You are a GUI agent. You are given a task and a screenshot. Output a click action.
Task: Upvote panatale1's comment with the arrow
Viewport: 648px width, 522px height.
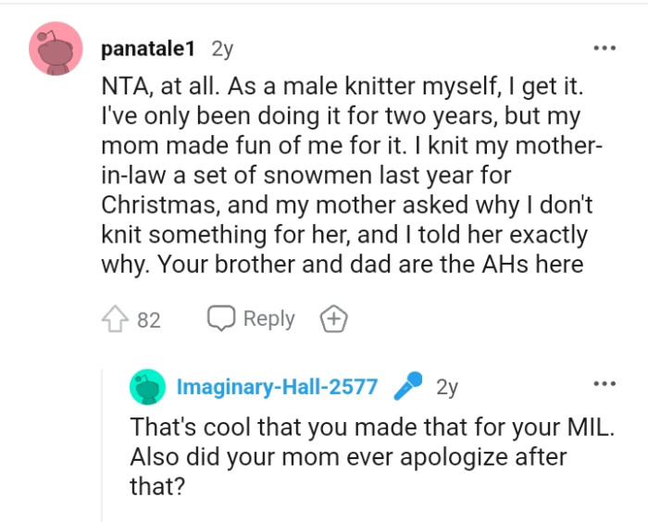pyautogui.click(x=114, y=319)
